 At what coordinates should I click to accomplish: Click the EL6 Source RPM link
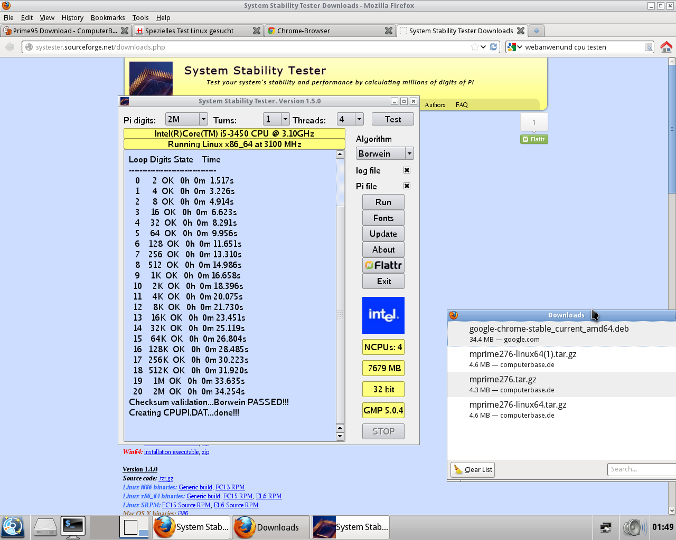pos(236,505)
